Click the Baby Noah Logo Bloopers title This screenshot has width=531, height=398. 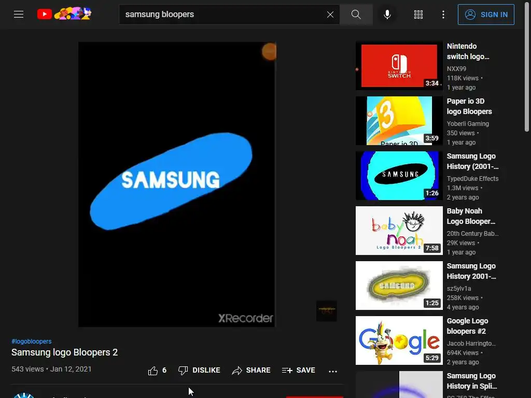point(471,216)
